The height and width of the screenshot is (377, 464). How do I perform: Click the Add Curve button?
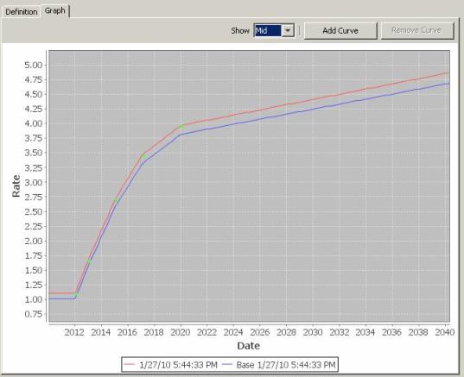(x=340, y=30)
